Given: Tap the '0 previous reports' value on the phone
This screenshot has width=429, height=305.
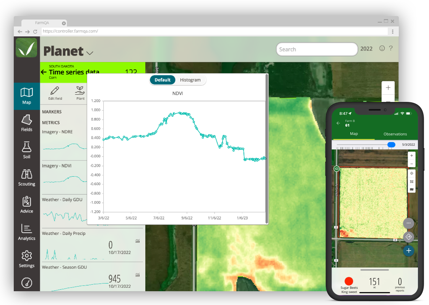Looking at the screenshot, I should (400, 284).
